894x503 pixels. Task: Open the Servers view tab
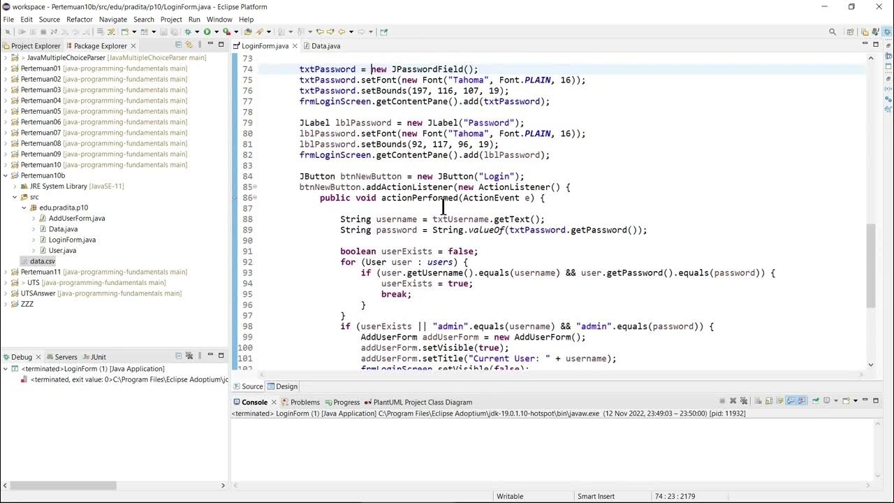click(61, 357)
